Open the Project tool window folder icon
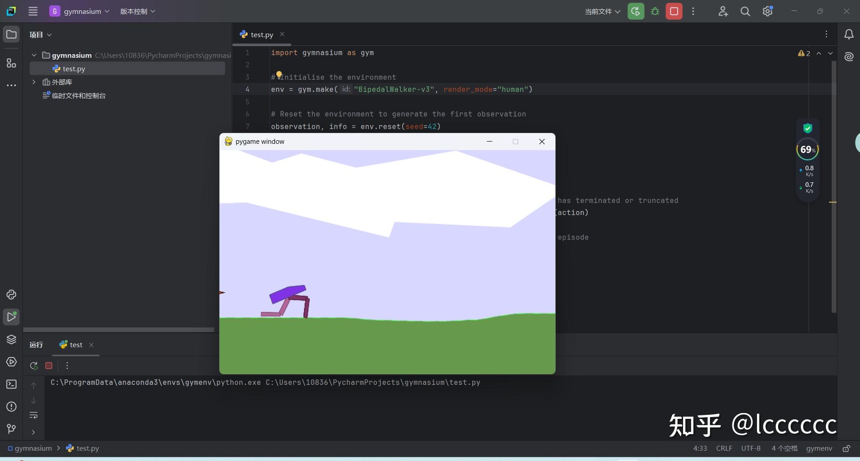The height and width of the screenshot is (461, 860). tap(11, 34)
